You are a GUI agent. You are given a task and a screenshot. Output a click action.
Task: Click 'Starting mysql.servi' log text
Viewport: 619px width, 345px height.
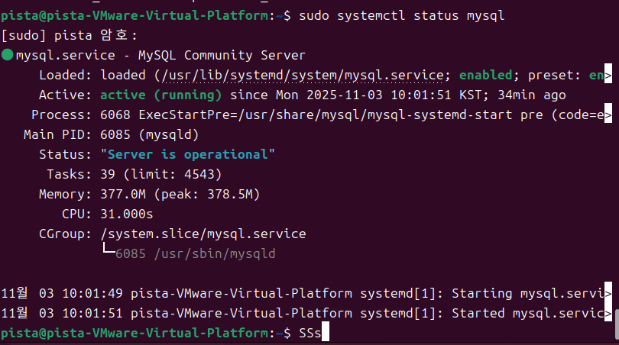point(528,293)
